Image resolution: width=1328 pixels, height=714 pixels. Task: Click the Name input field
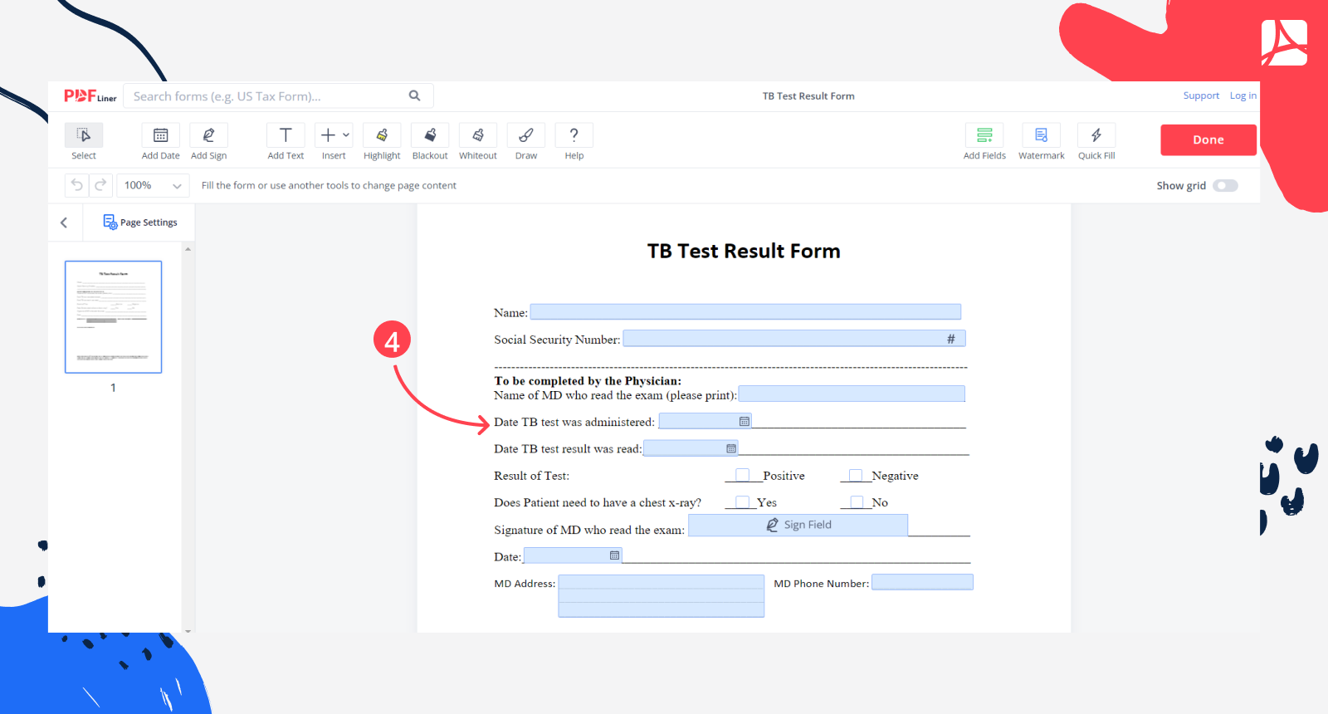click(x=745, y=312)
